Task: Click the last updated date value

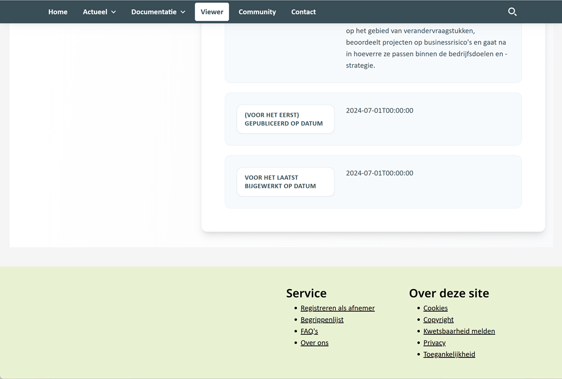Action: point(379,173)
